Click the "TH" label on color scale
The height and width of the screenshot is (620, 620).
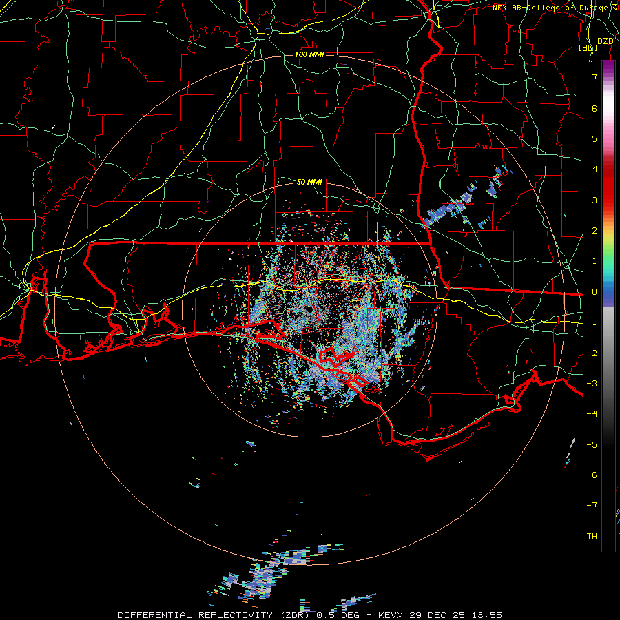point(592,537)
